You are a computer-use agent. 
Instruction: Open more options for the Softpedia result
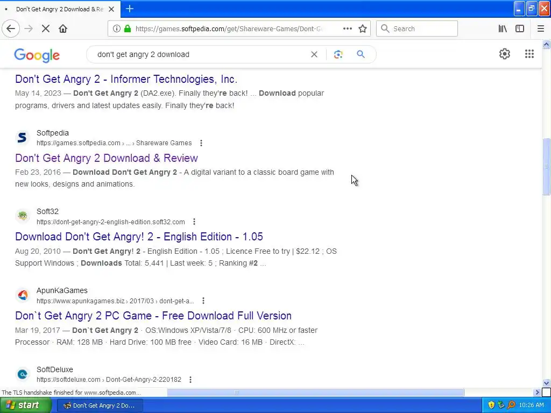[x=201, y=143]
